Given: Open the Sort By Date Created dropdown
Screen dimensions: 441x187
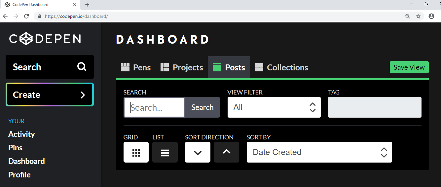Looking at the screenshot, I should pyautogui.click(x=319, y=152).
